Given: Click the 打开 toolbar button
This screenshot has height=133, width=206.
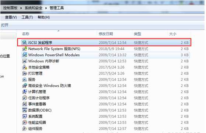Looking at the screenshot, I should click(5, 25).
